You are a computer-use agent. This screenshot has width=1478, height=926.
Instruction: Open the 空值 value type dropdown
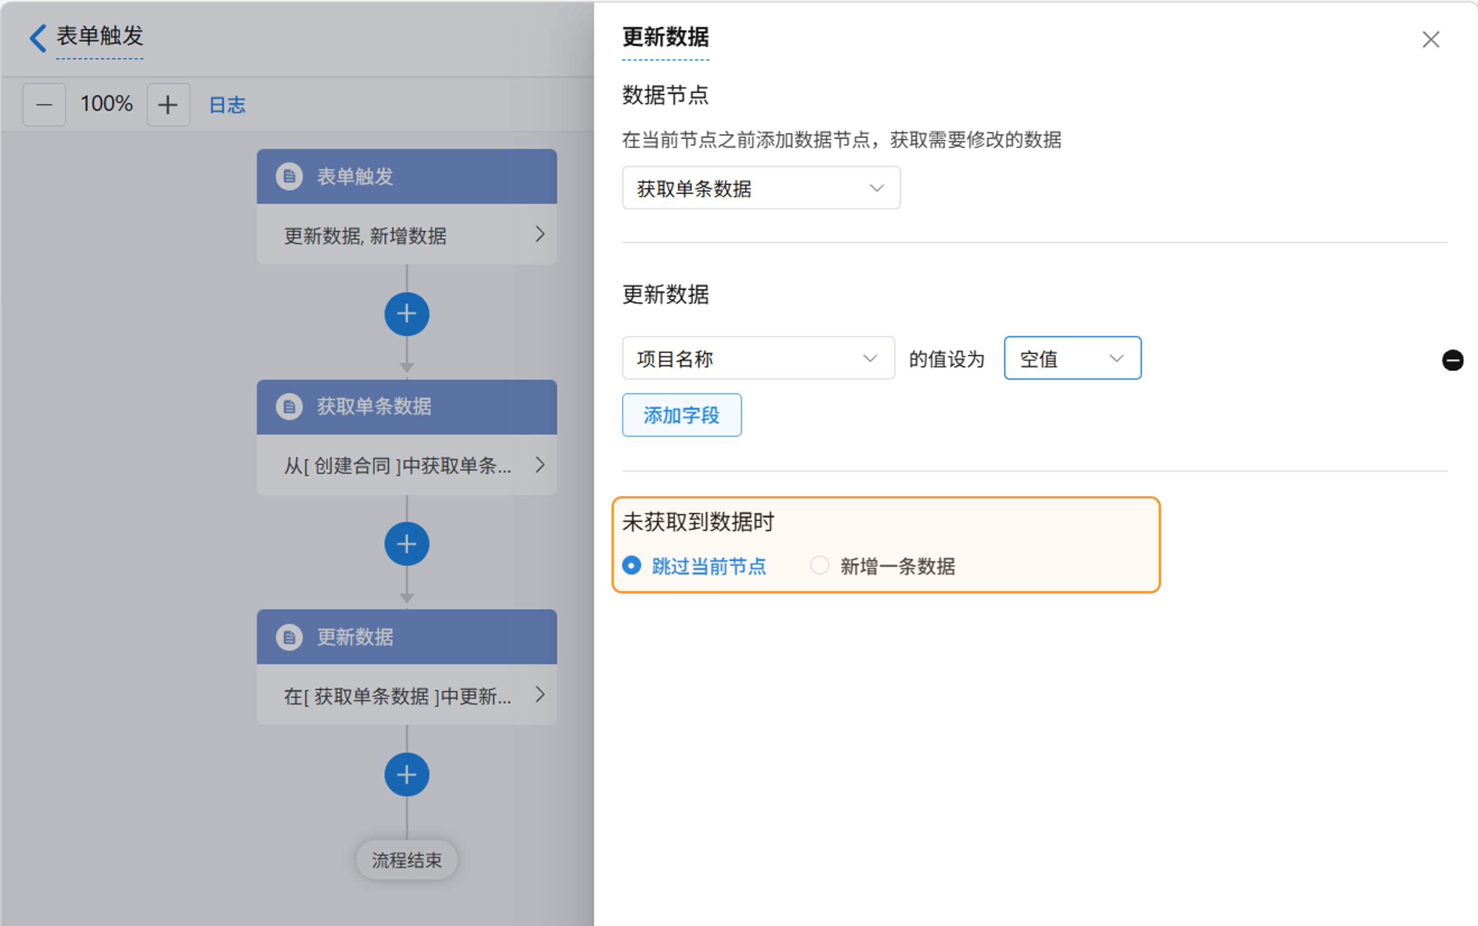click(1072, 358)
